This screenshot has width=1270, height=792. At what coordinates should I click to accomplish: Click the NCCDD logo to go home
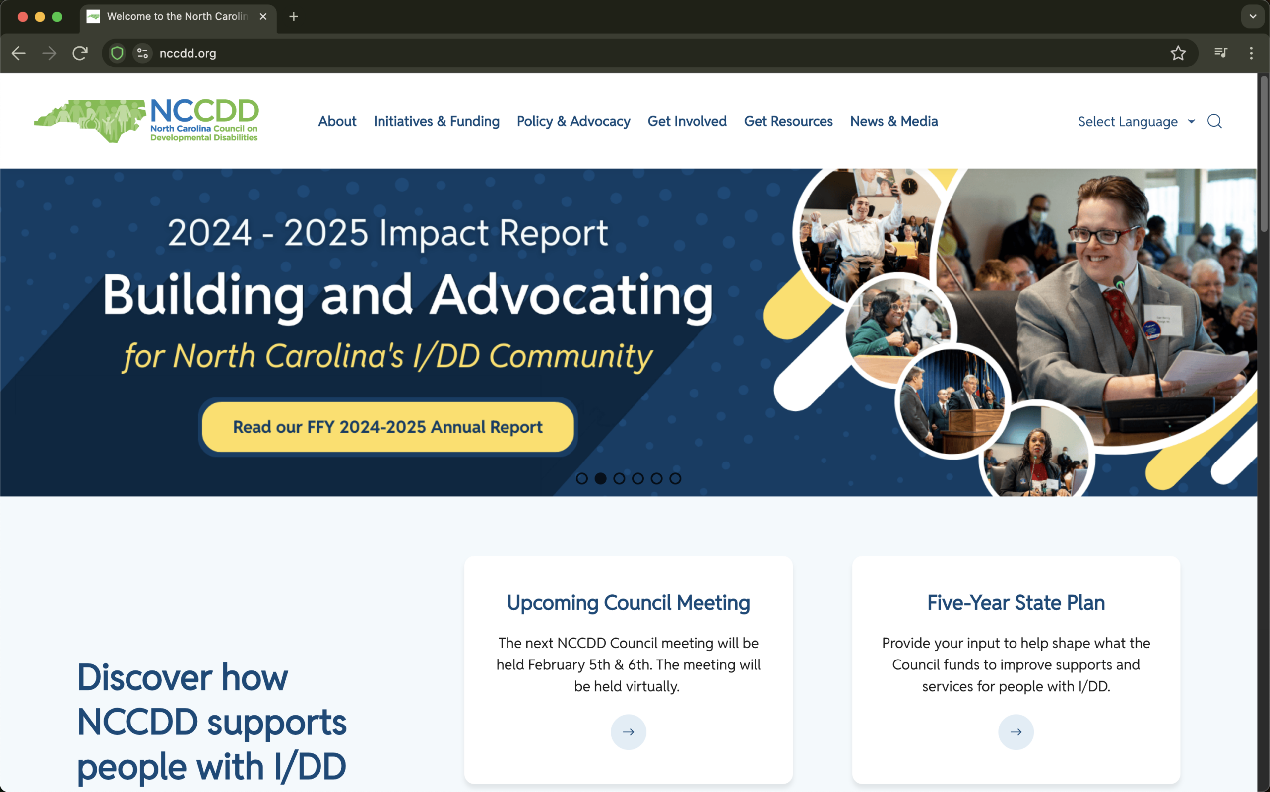[x=146, y=121]
